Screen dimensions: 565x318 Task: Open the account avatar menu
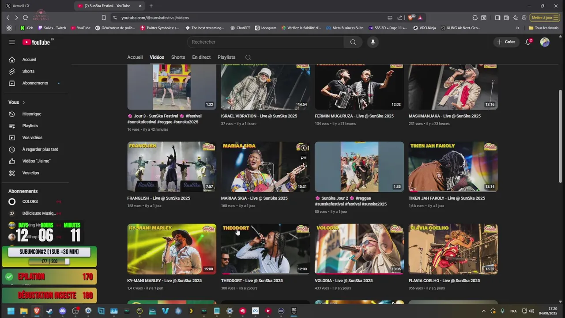tap(545, 42)
